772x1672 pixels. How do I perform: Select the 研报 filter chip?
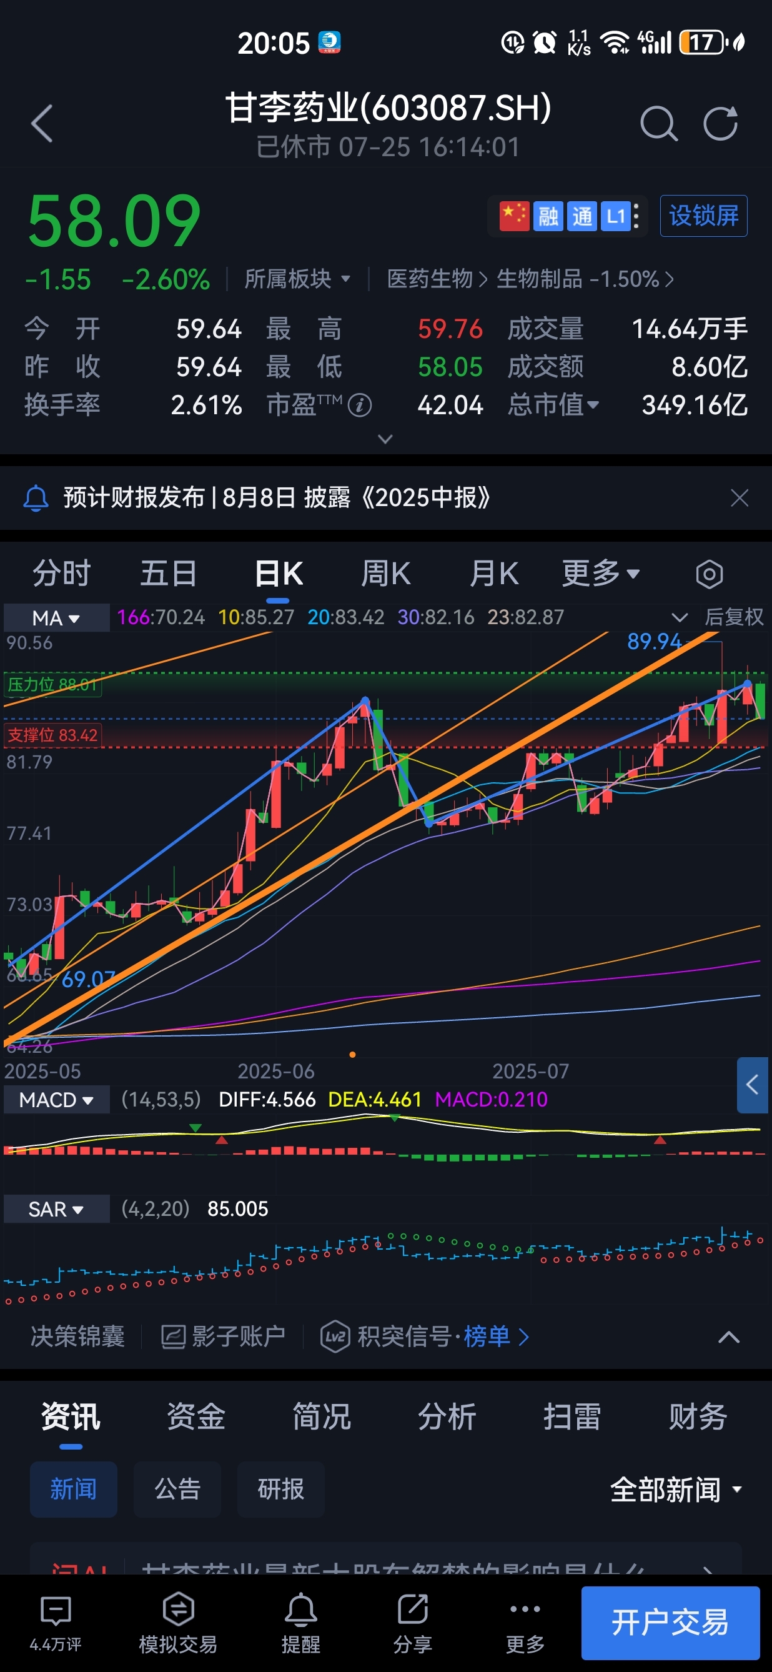coord(281,1490)
